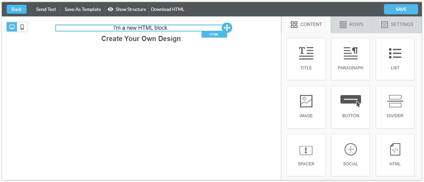The image size is (424, 182).
Task: Add a List content block
Action: click(x=395, y=59)
